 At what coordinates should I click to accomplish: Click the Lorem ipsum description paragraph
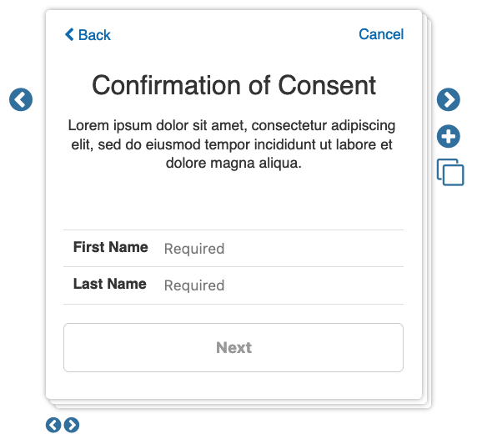point(232,144)
